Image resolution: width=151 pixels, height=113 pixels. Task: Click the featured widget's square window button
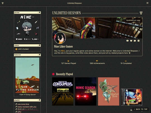[40, 55]
